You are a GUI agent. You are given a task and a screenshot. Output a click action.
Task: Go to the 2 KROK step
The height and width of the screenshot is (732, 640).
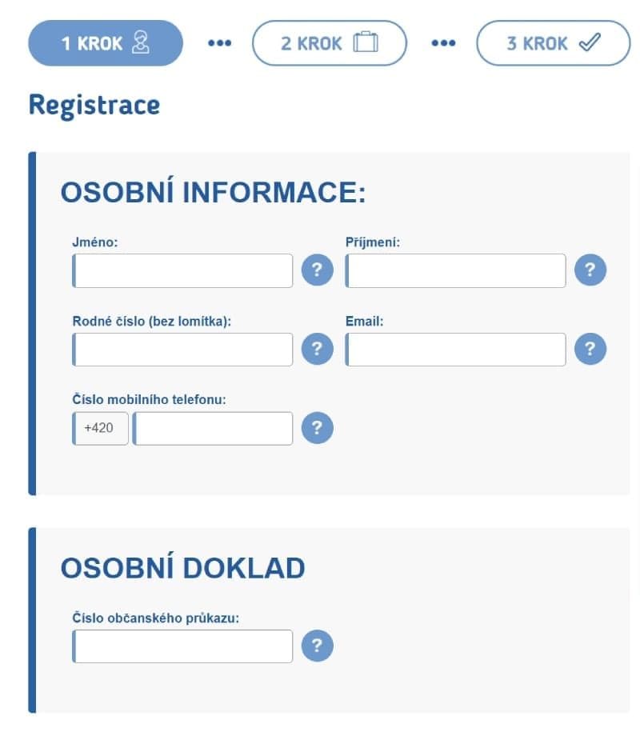329,43
